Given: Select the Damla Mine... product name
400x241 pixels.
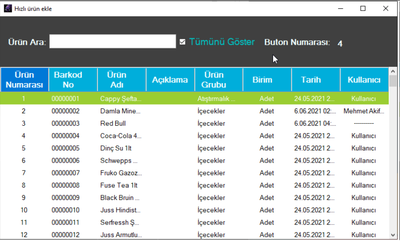Looking at the screenshot, I should 120,111.
